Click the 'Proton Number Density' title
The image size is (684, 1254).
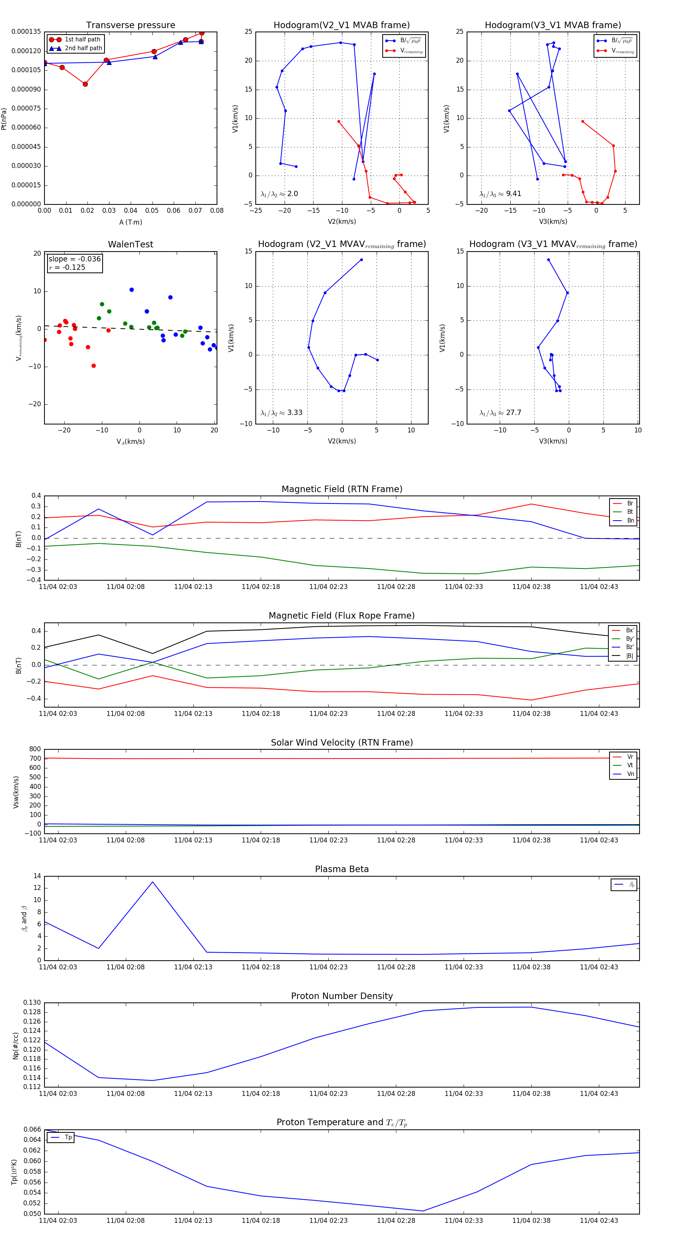[x=342, y=996]
